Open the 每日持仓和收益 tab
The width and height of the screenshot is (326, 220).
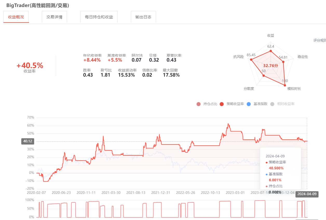99,17
